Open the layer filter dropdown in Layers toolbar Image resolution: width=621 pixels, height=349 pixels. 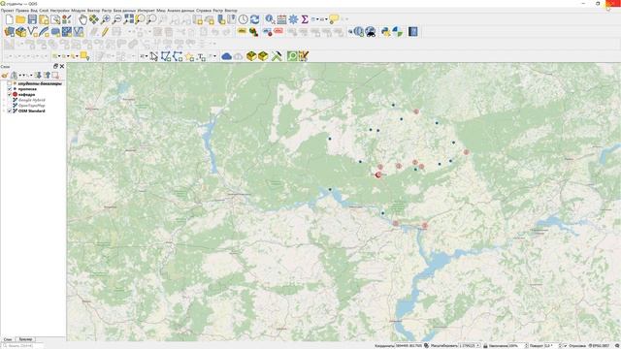coord(22,75)
